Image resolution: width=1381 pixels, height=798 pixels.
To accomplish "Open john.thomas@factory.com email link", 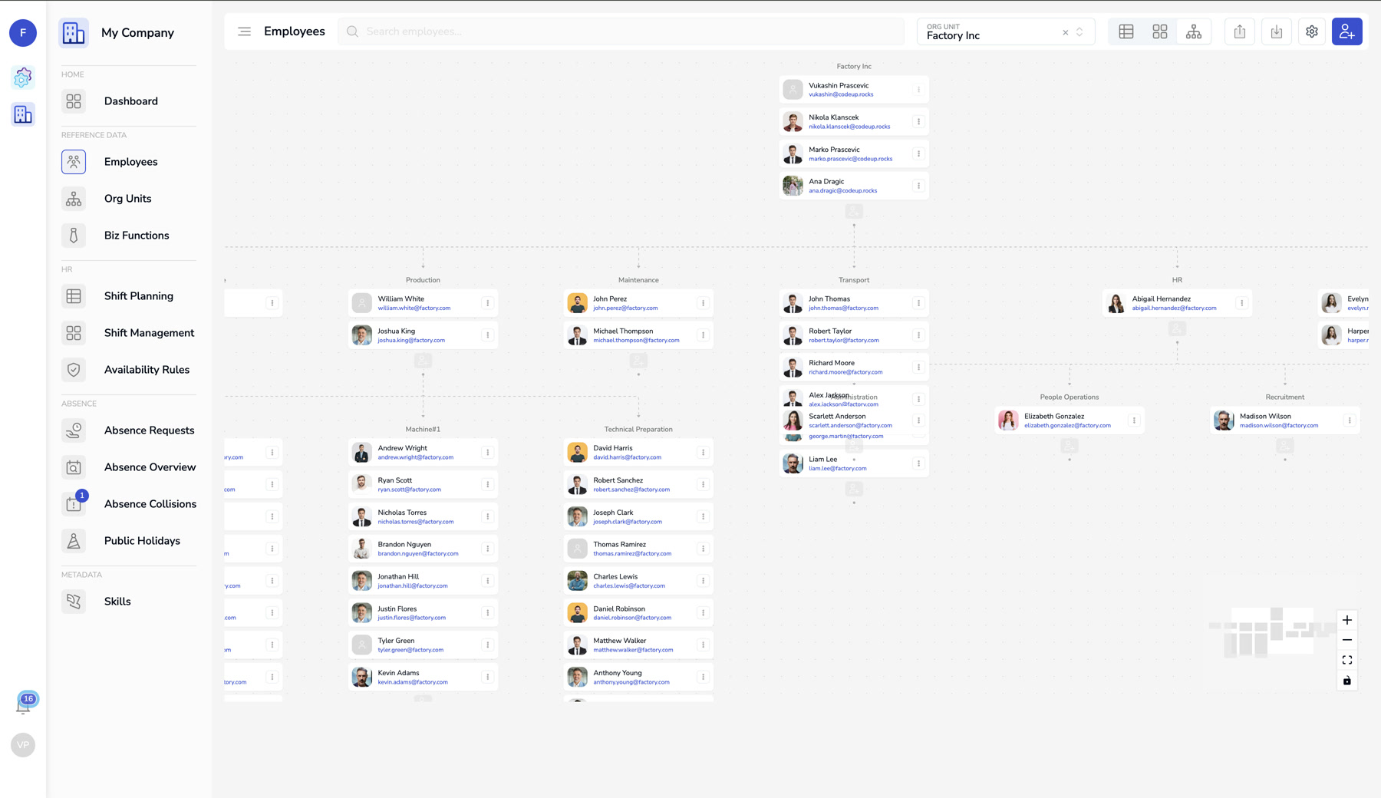I will tap(843, 308).
